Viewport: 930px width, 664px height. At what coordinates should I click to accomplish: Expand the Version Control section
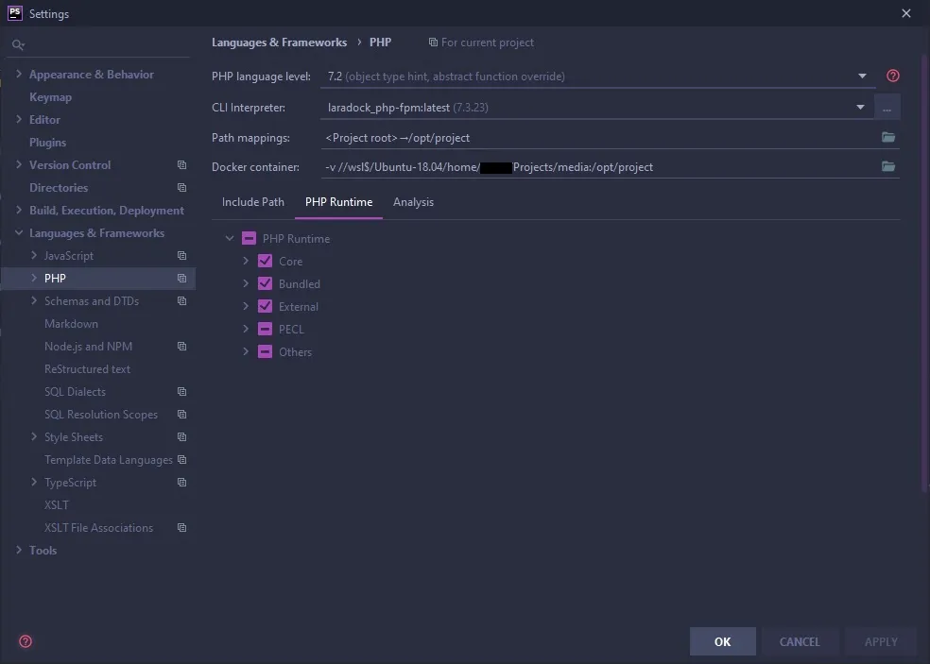click(x=18, y=164)
